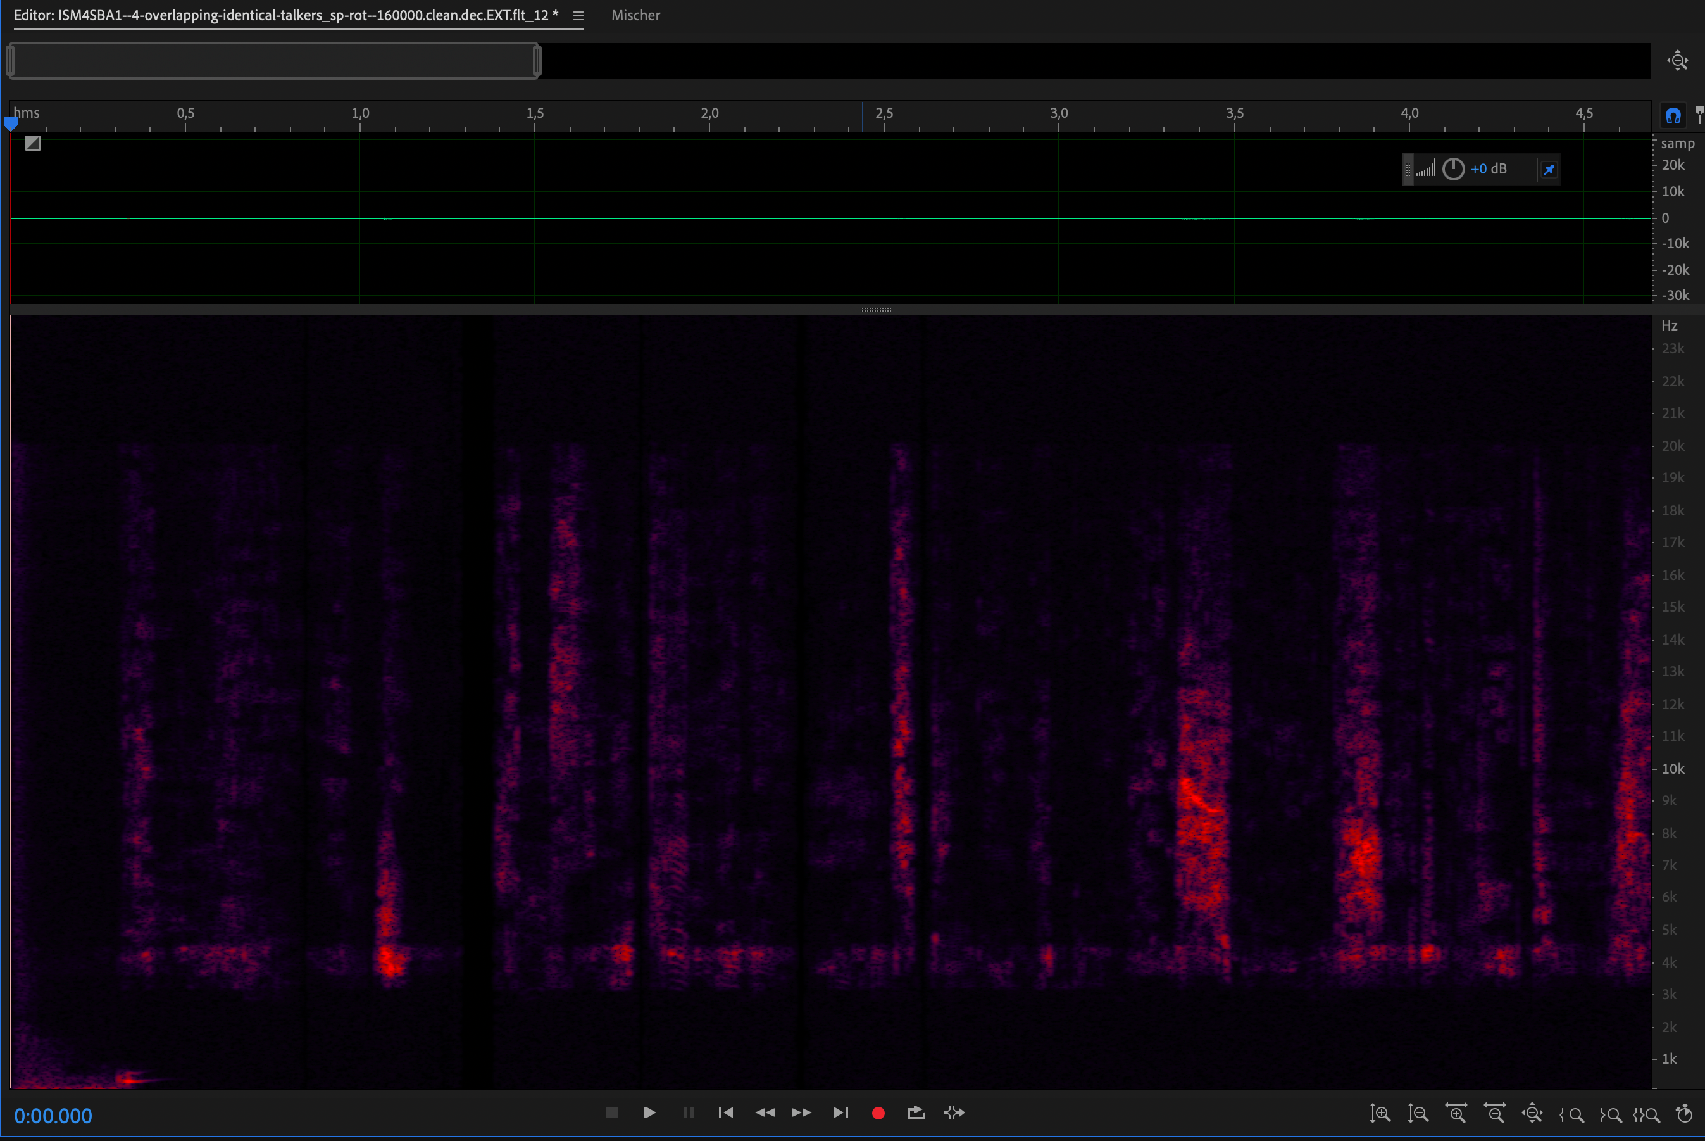Zoom out amplitude vertically
The width and height of the screenshot is (1705, 1141).
1418,1114
